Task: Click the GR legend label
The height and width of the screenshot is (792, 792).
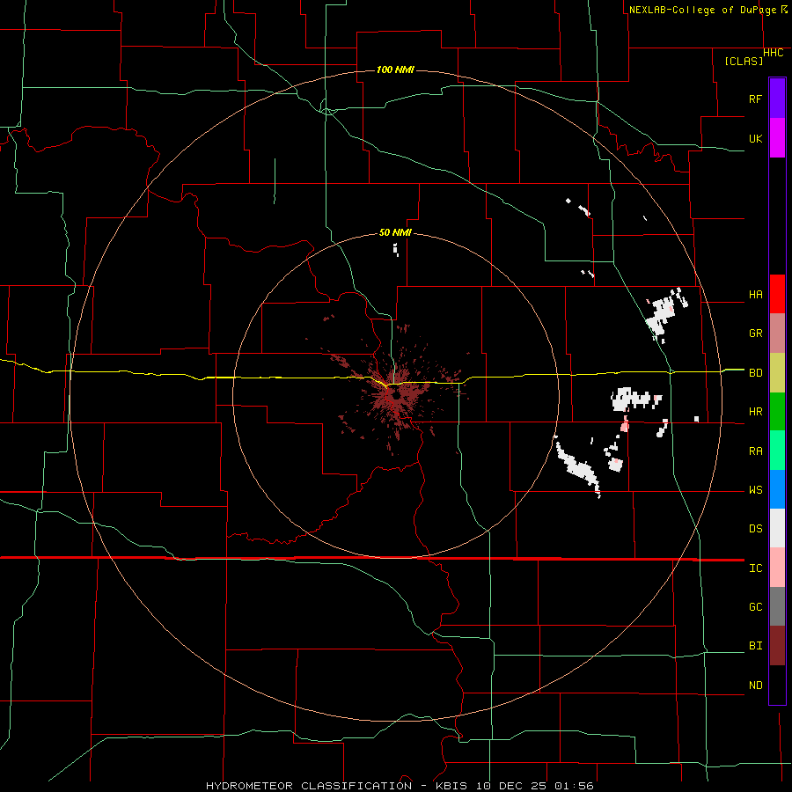Action: 755,334
